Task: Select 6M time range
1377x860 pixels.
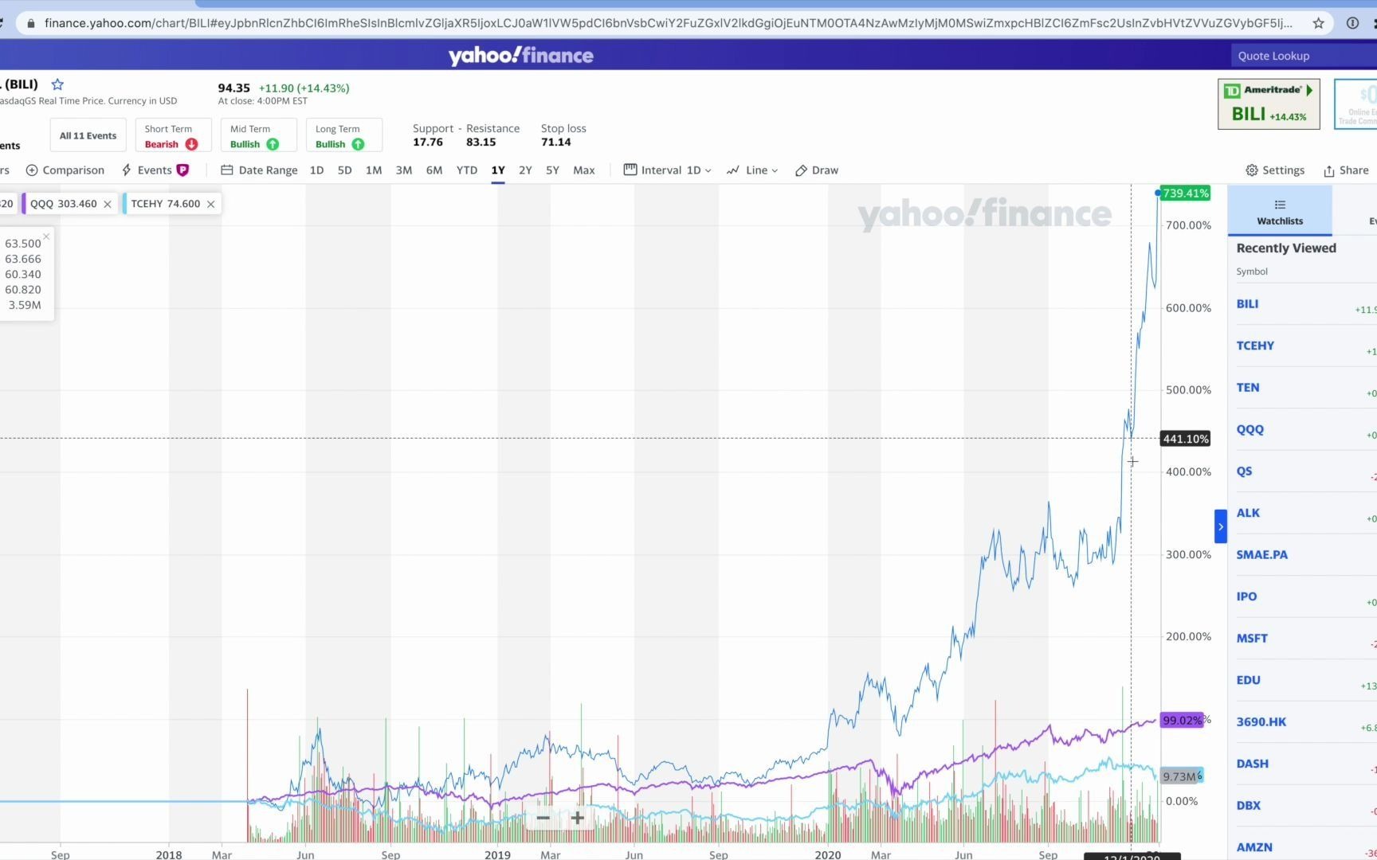Action: point(434,170)
